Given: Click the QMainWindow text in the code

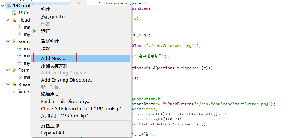Looking at the screenshot, I should point(116,3).
